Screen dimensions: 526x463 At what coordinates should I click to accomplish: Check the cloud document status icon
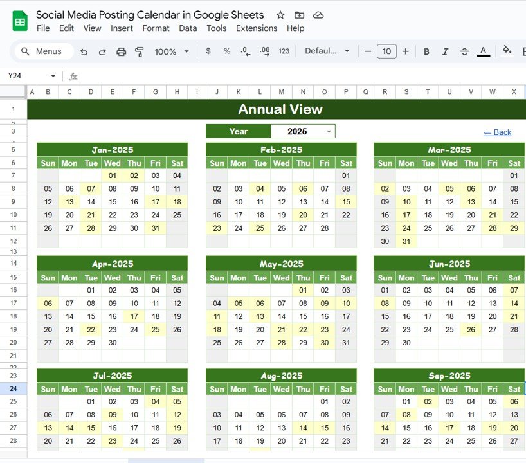[x=318, y=15]
